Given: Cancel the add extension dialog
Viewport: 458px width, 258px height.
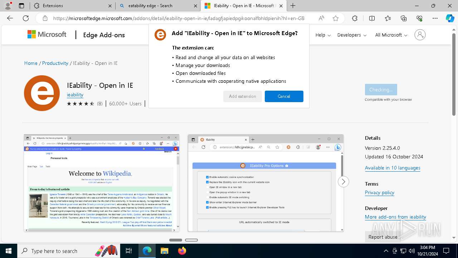Looking at the screenshot, I should click(284, 96).
